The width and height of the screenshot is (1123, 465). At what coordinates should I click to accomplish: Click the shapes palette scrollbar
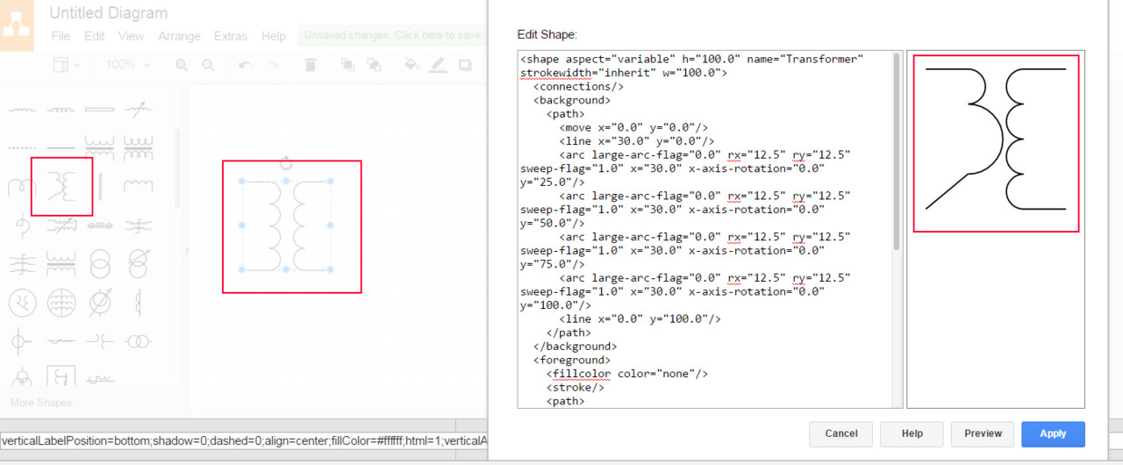point(179,168)
